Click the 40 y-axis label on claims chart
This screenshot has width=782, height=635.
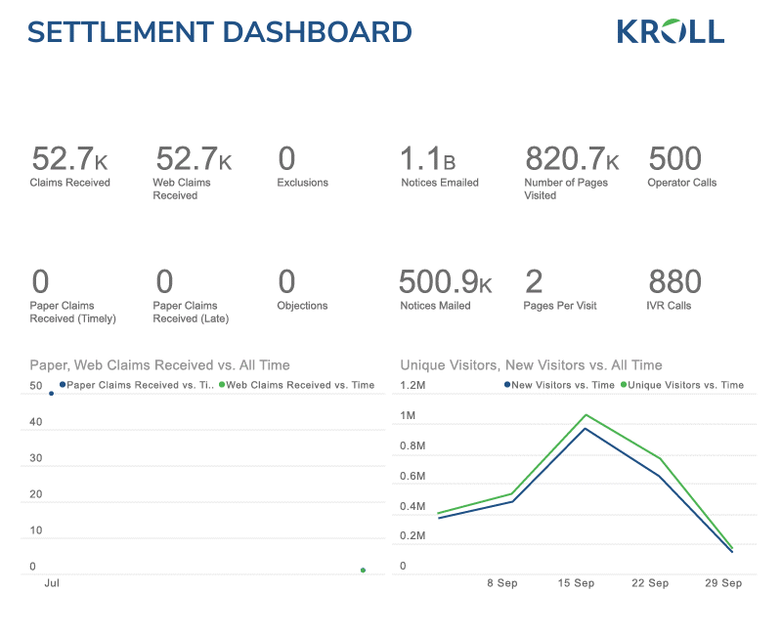tap(36, 422)
